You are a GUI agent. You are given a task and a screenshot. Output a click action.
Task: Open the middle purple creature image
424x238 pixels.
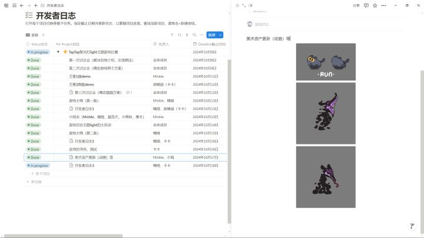click(326, 113)
